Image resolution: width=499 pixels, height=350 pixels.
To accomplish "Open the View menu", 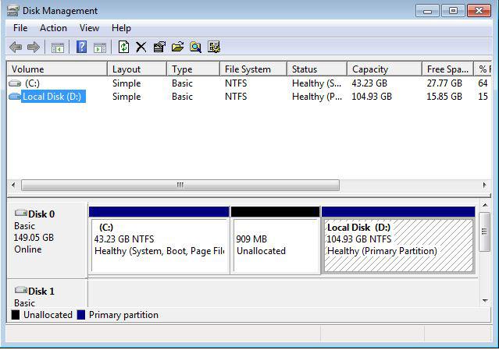I will [x=89, y=28].
